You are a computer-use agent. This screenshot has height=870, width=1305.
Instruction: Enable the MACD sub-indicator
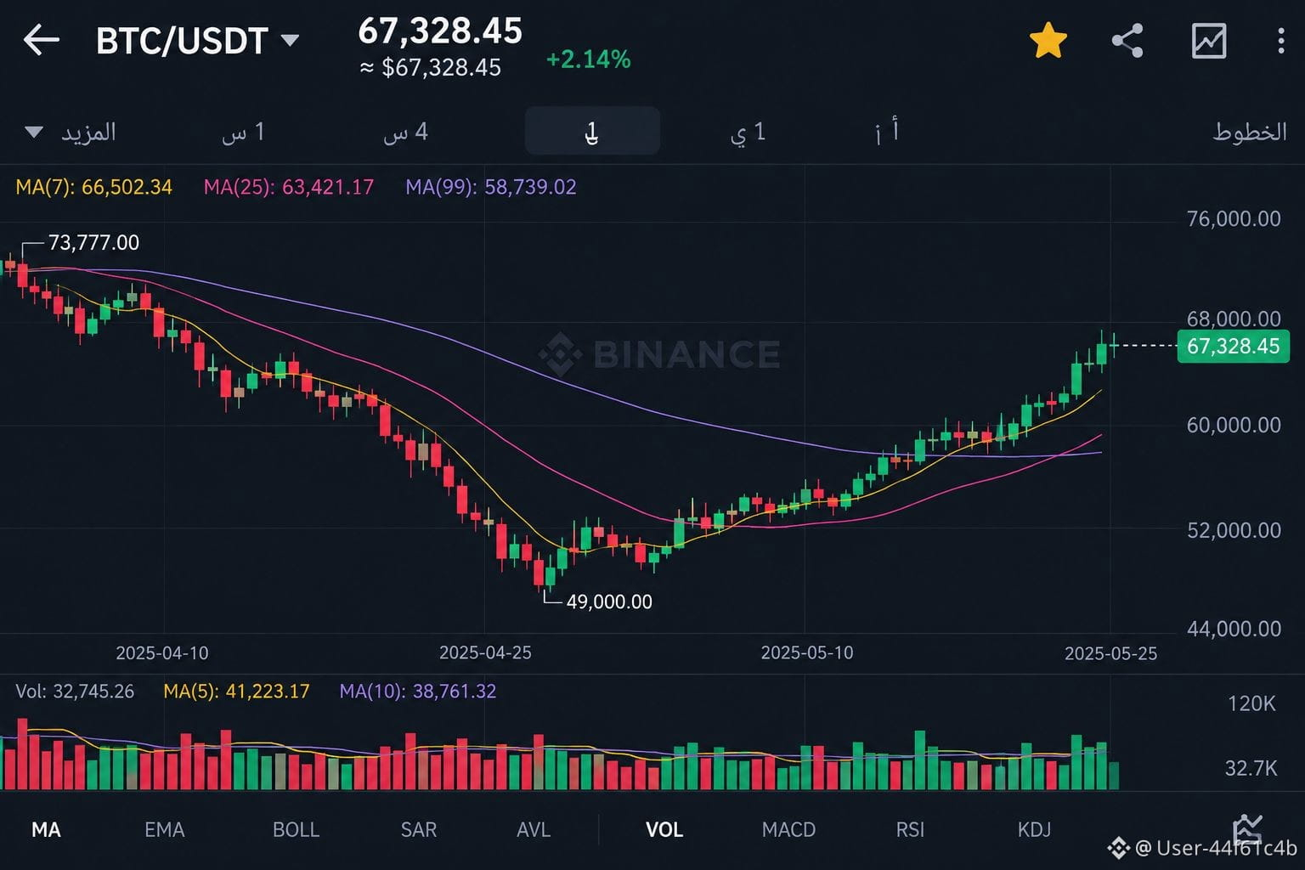pos(788,829)
